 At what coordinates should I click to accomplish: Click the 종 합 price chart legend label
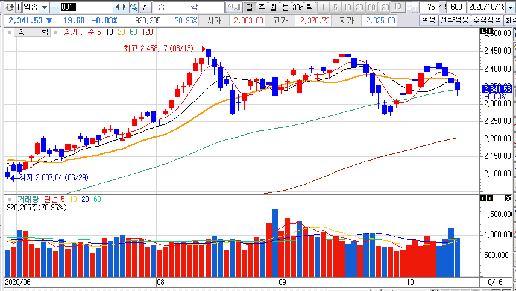click(x=32, y=32)
